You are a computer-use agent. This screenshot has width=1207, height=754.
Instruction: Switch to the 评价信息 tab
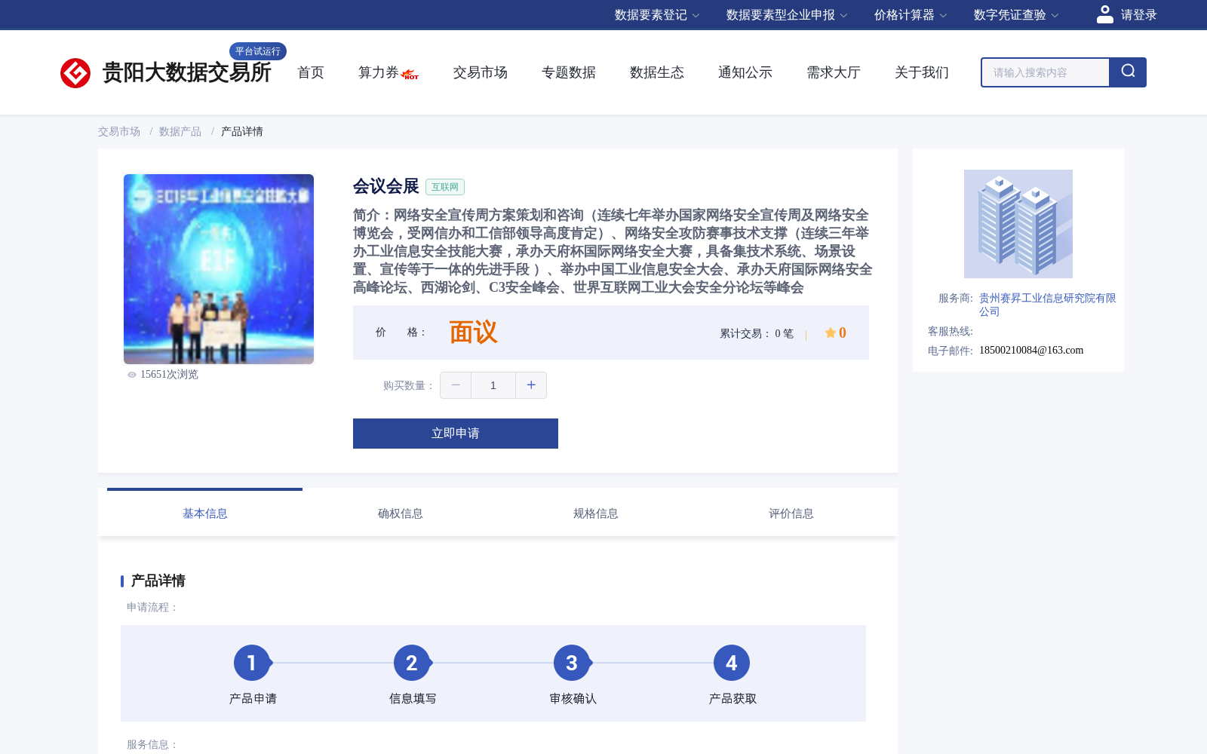791,513
